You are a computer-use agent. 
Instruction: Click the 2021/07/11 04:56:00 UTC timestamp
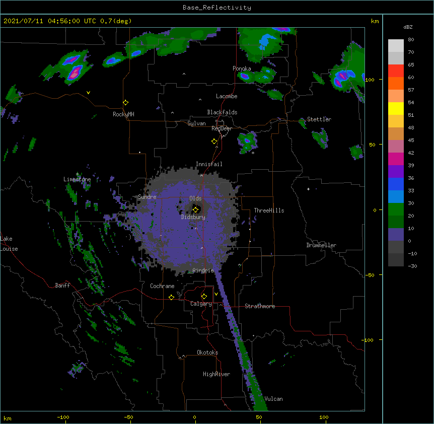(x=50, y=21)
